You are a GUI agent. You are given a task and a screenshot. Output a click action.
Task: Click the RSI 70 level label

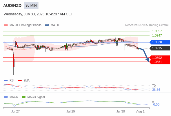point(154,86)
